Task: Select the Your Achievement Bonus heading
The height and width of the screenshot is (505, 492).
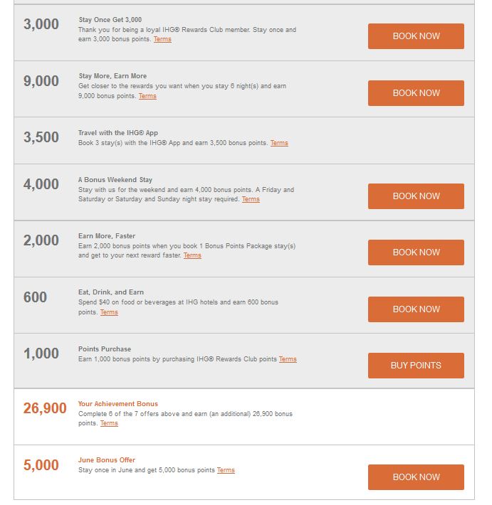Action: (118, 404)
